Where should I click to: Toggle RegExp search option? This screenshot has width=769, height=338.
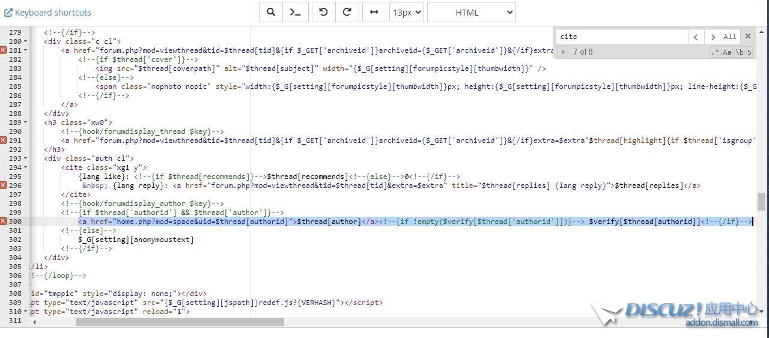click(715, 52)
